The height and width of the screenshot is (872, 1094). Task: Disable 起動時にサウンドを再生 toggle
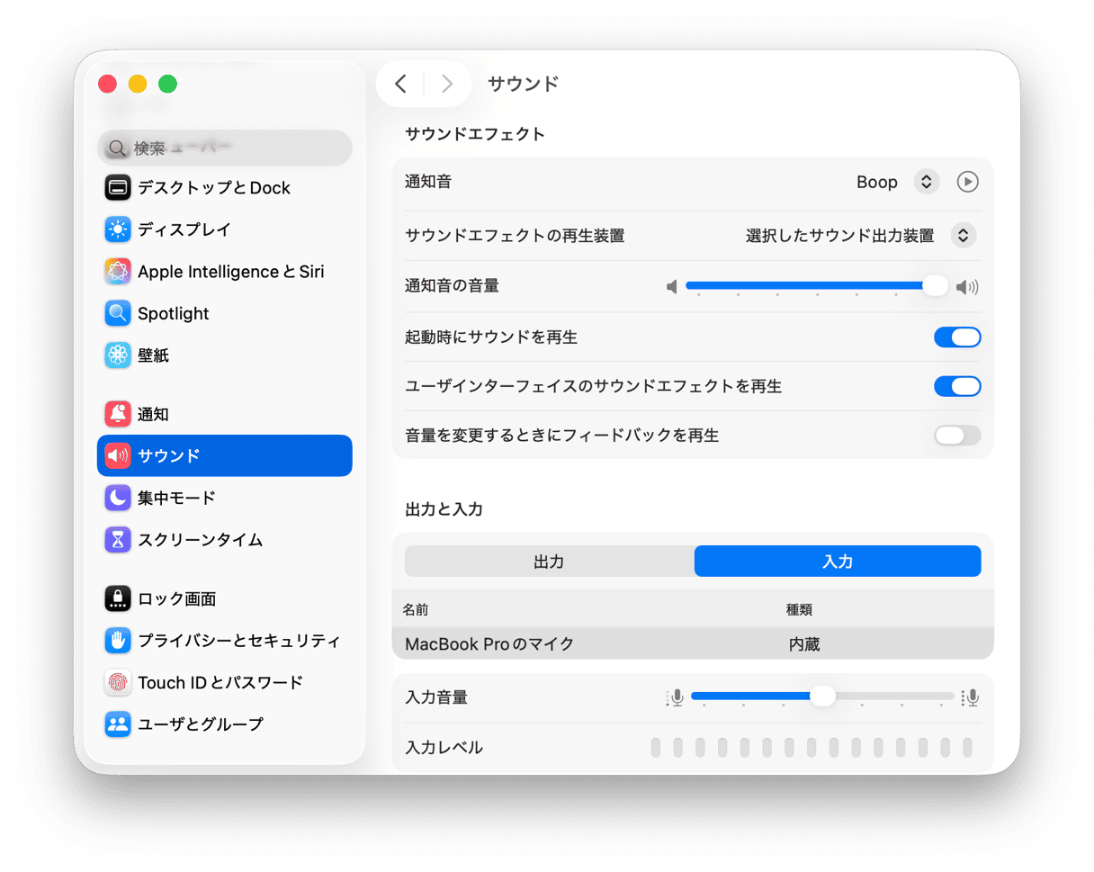pos(956,337)
